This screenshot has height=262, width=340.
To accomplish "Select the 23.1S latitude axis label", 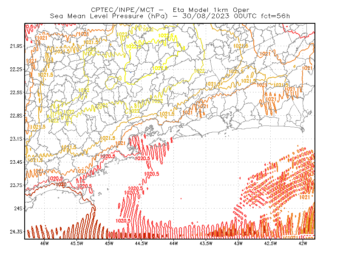I will (16, 139).
